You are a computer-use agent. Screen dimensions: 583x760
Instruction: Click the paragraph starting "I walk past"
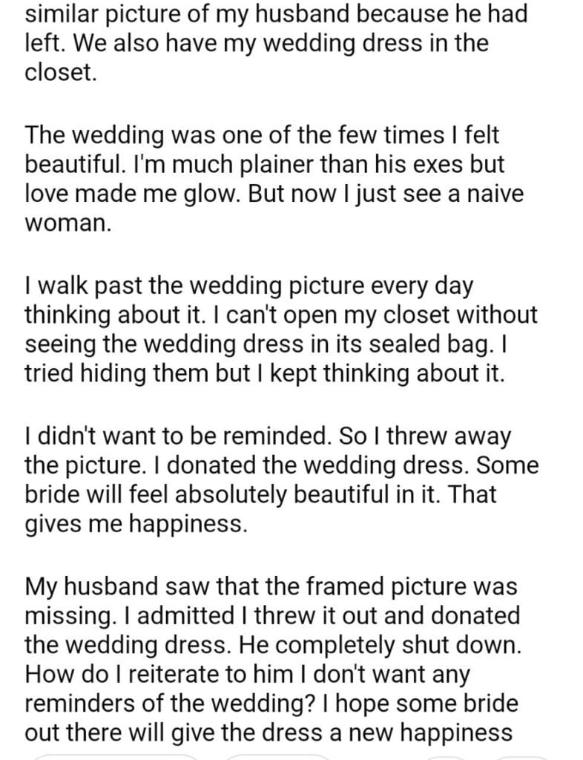(280, 336)
